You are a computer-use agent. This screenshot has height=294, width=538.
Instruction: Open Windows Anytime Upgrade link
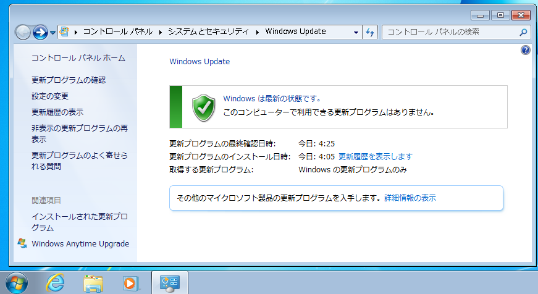pos(80,243)
